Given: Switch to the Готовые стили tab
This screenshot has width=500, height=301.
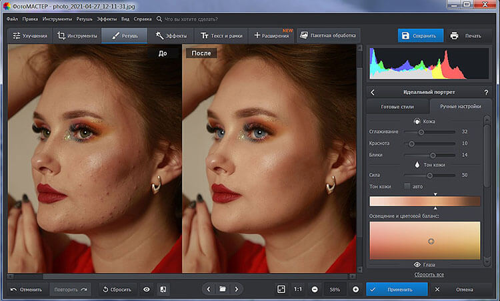Looking at the screenshot, I should click(397, 106).
